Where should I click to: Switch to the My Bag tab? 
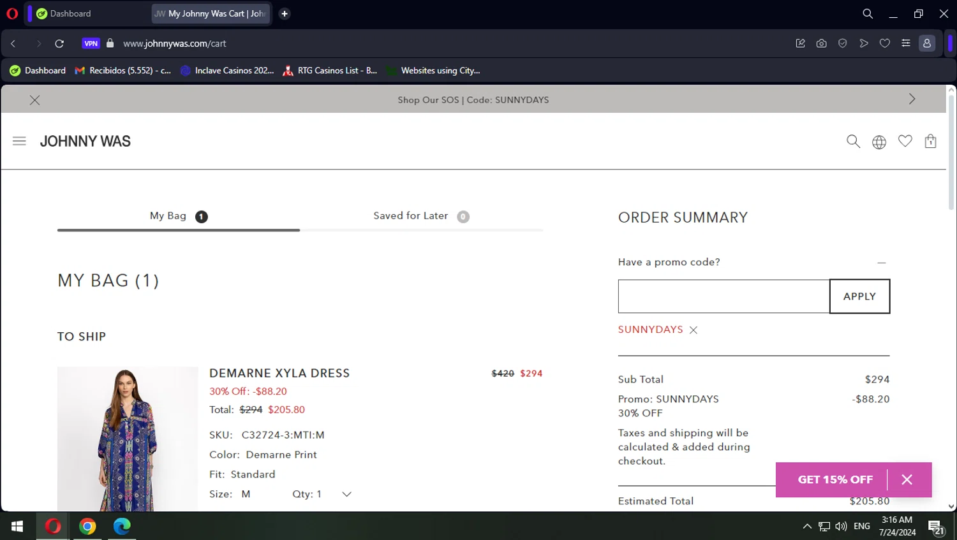(x=179, y=216)
